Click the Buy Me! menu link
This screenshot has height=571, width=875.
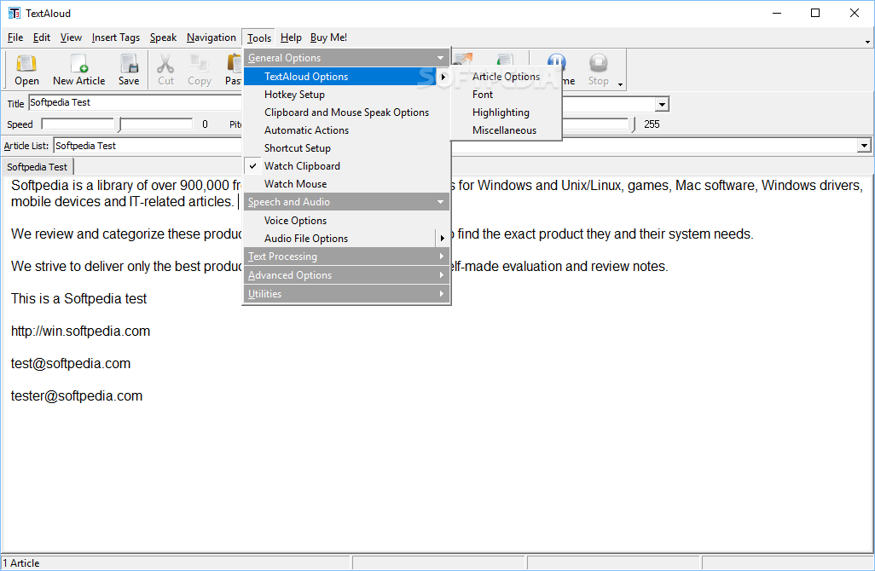pos(328,37)
